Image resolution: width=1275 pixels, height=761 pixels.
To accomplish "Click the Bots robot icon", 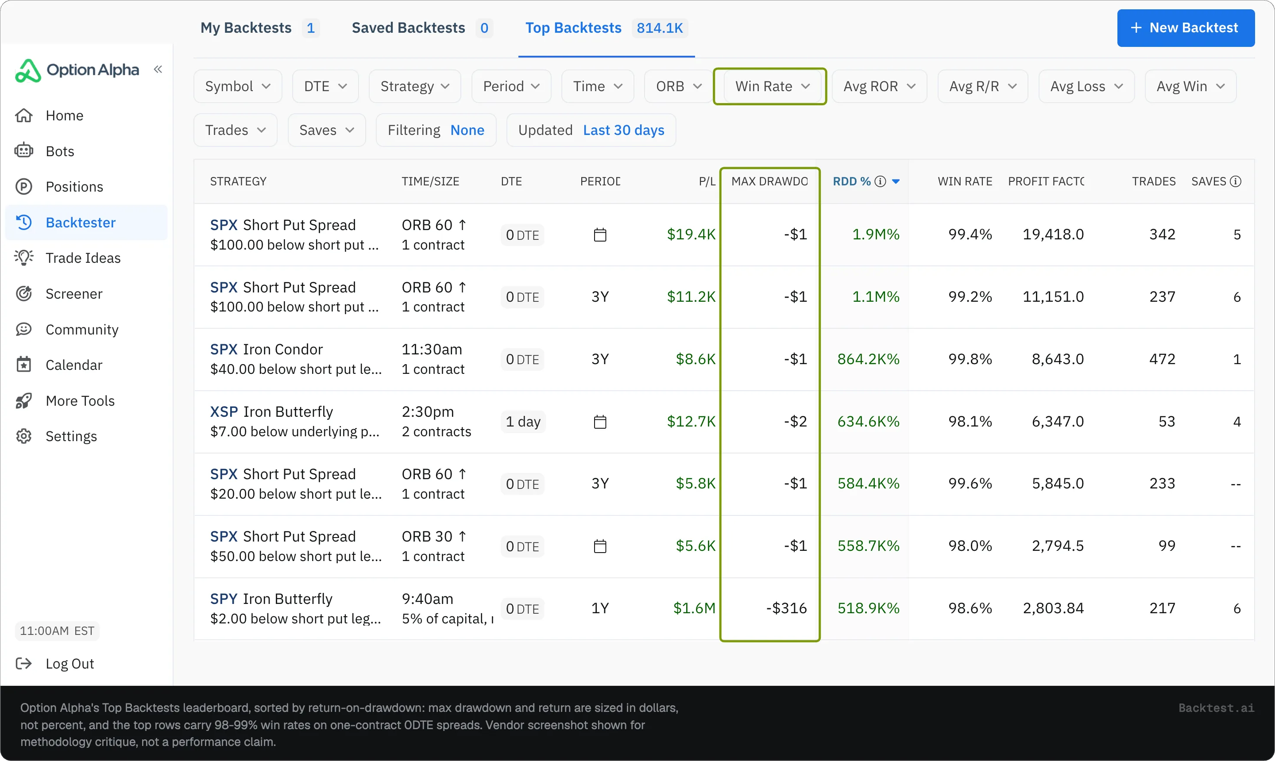I will click(23, 151).
